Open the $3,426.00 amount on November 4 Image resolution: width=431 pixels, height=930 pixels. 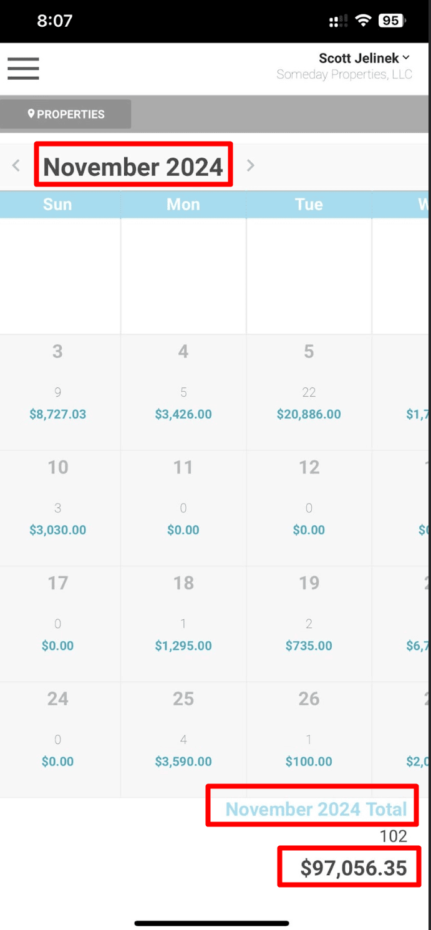tap(183, 414)
